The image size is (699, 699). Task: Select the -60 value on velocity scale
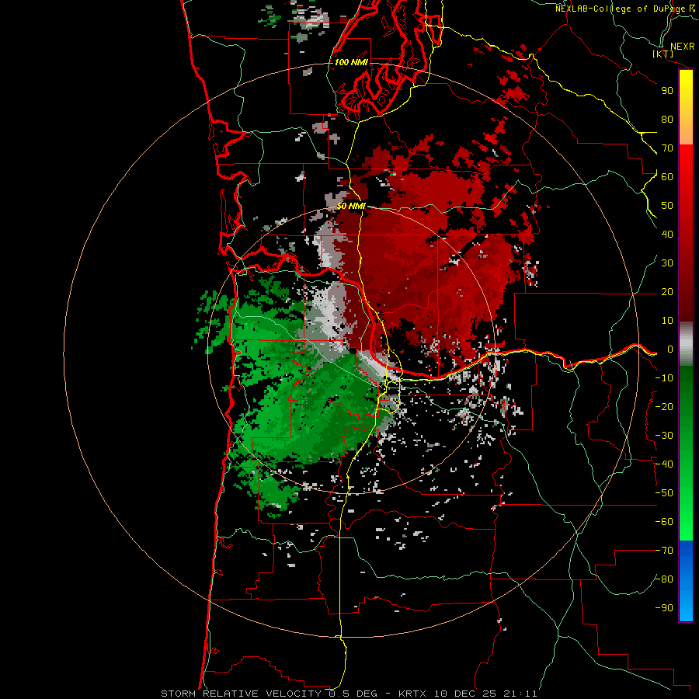(x=664, y=522)
